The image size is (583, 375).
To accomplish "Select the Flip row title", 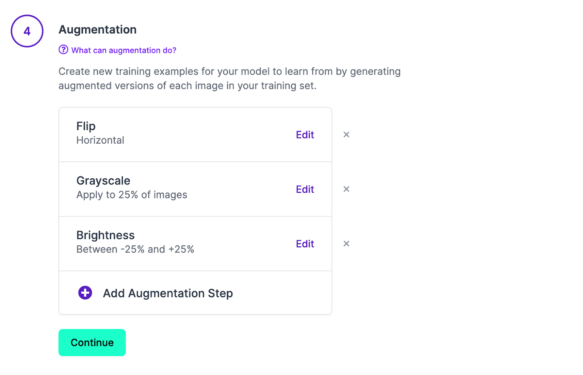I will (x=86, y=126).
